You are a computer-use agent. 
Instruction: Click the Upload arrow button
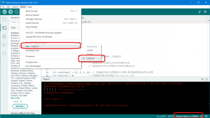pos(11,12)
